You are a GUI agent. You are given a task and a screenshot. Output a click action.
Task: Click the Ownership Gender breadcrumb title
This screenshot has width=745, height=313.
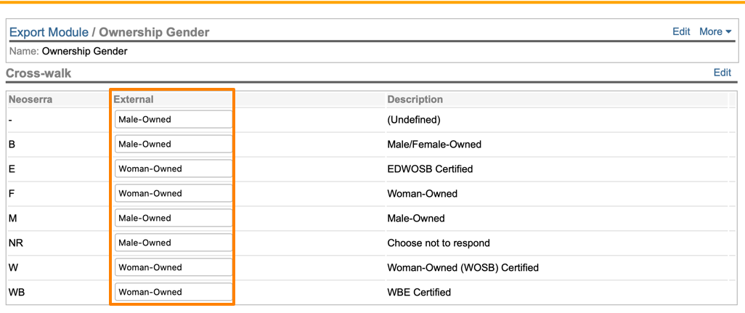click(154, 32)
